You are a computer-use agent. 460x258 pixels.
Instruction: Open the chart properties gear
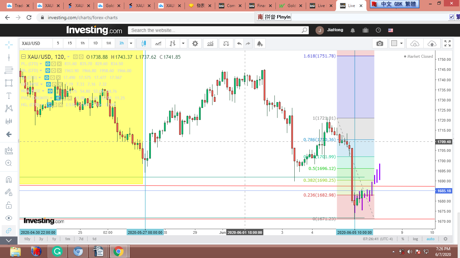coord(195,43)
